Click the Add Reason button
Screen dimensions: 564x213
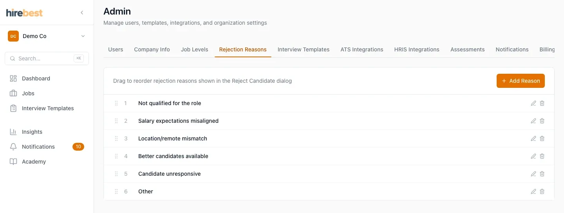coord(521,81)
